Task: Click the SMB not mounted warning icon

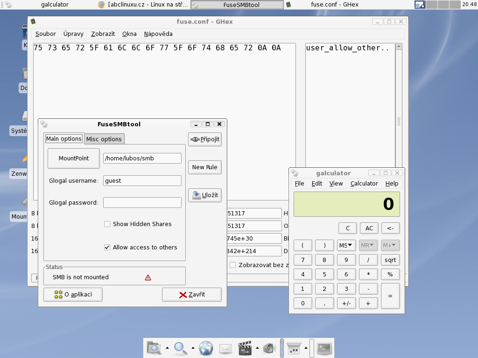Action: [x=148, y=277]
